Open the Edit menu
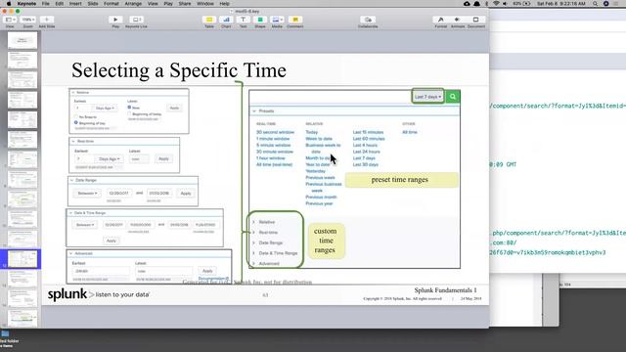626x352 pixels. click(60, 4)
